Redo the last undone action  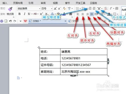coord(15,21)
